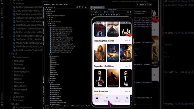Open Running Devices settings gear
The width and height of the screenshot is (194, 109).
[x=130, y=12]
